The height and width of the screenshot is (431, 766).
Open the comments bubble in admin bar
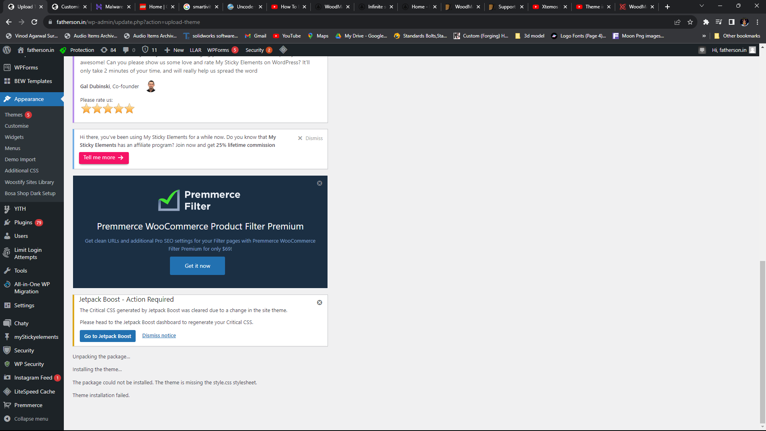tap(129, 50)
